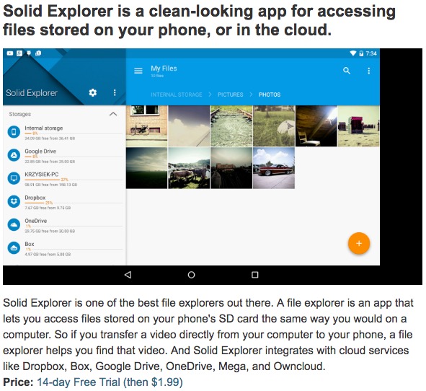Click the Box label

pos(30,244)
